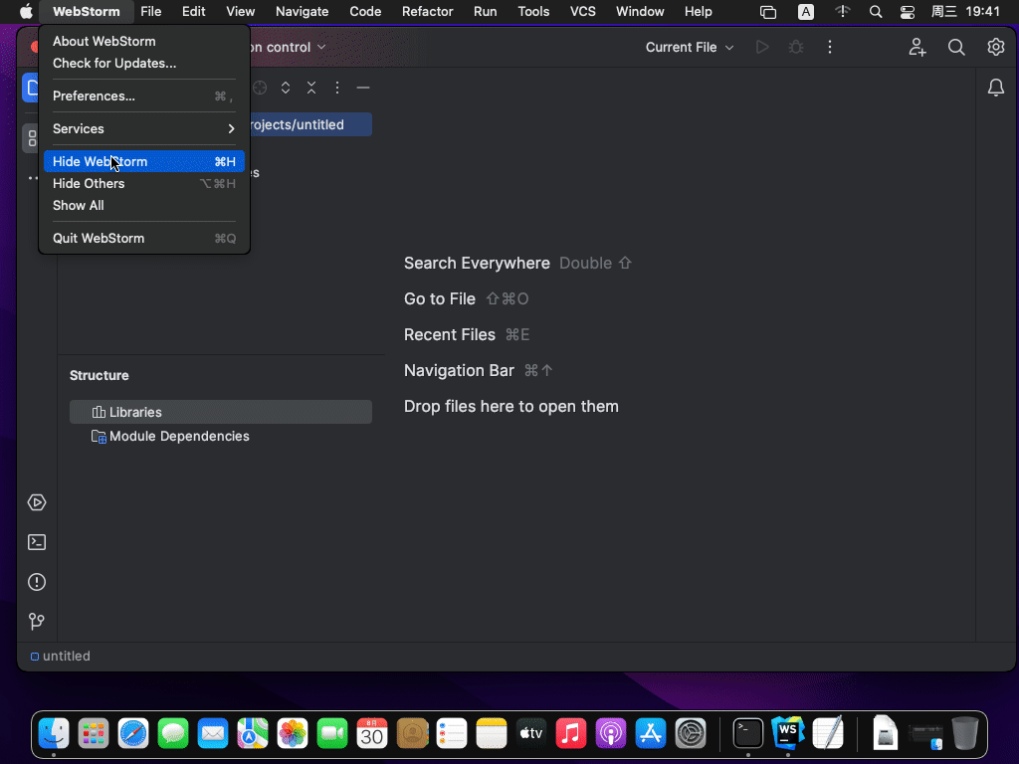
Task: Select Check for Updates menu entry
Action: point(143,63)
